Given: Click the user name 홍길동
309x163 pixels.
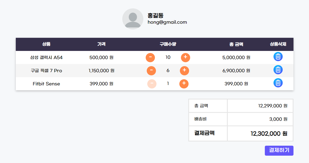Looking at the screenshot, I should pos(155,15).
